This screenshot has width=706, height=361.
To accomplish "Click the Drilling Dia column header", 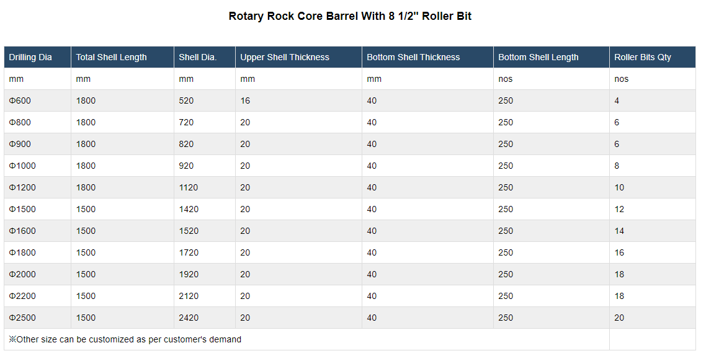I will coord(37,57).
